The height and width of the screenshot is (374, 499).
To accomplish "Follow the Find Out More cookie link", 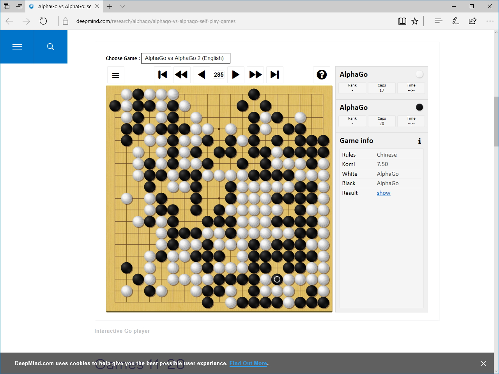I will tap(248, 363).
